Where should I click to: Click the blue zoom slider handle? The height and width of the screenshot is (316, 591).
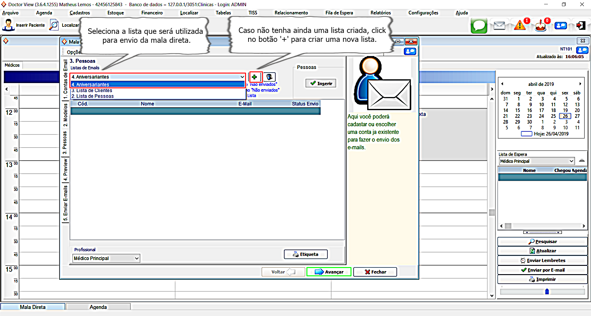[547, 291]
